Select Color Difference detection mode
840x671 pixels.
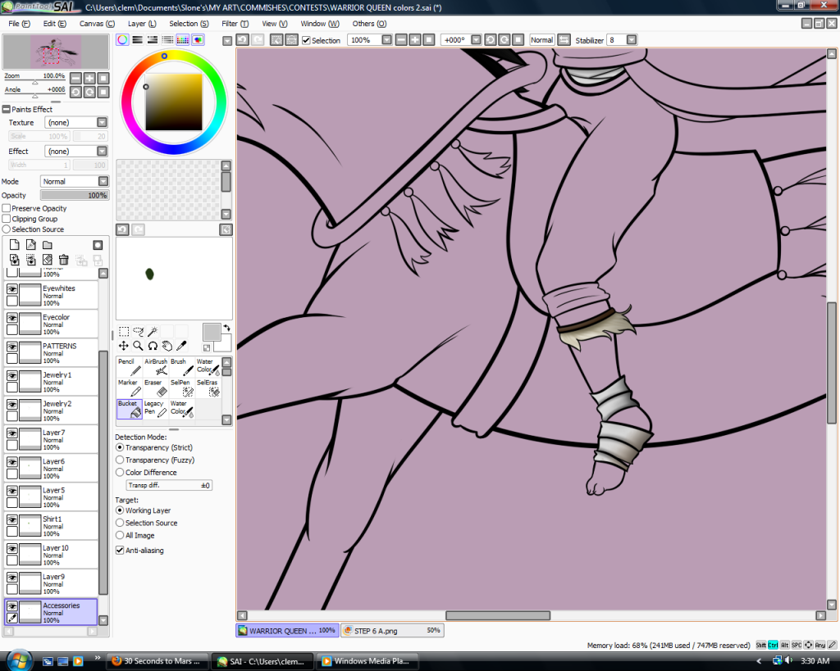(x=120, y=472)
